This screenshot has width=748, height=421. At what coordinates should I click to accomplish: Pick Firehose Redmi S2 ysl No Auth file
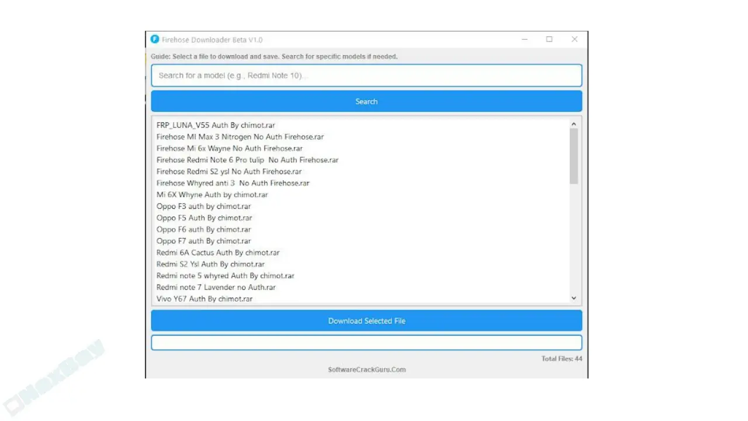(x=228, y=171)
